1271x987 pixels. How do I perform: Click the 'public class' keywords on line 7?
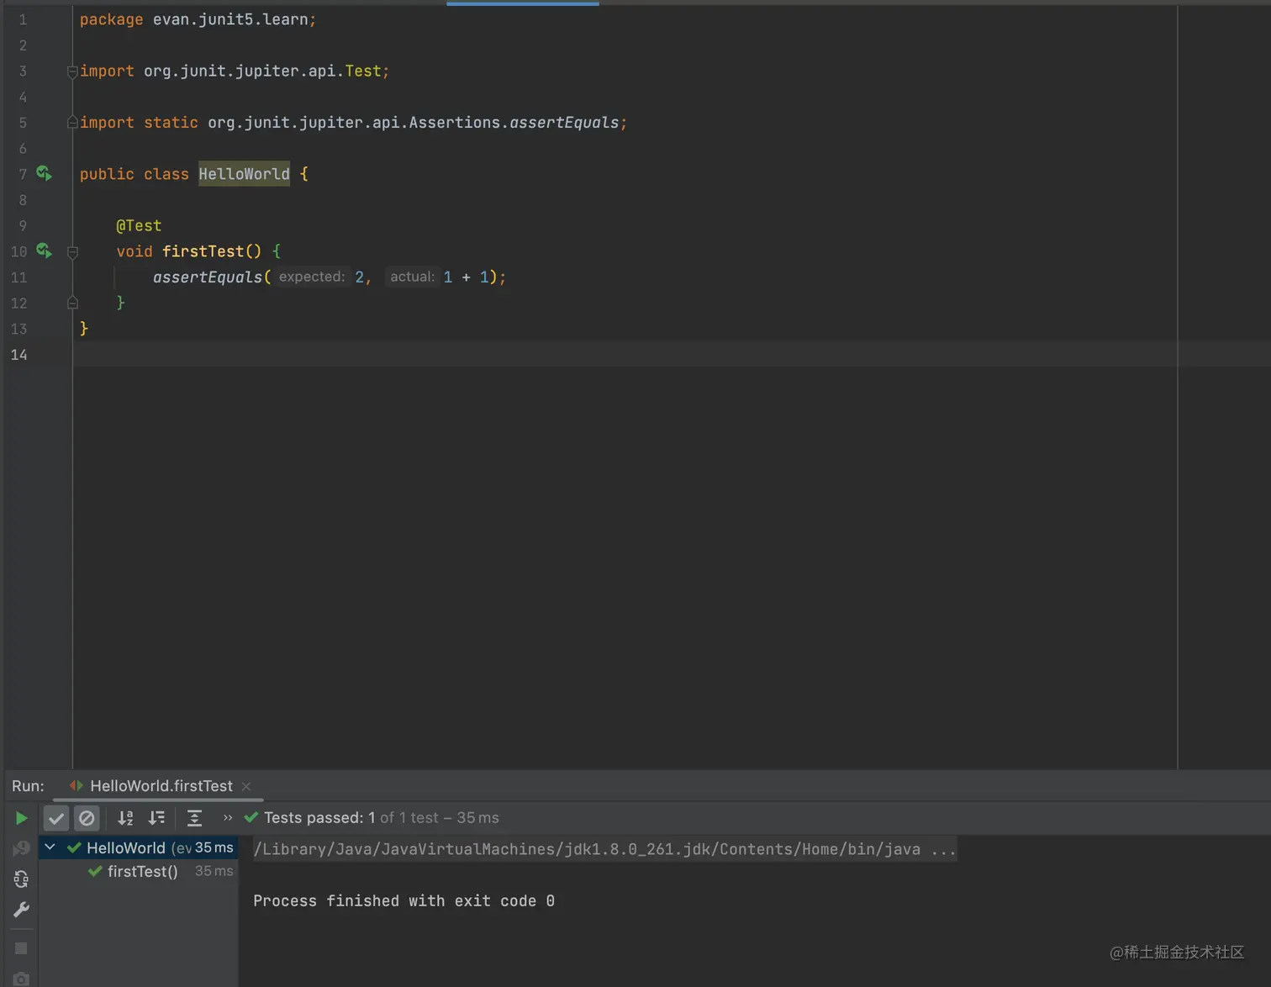(134, 174)
